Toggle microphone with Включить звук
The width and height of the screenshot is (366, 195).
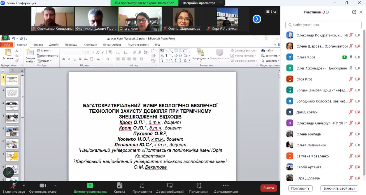coord(13,186)
